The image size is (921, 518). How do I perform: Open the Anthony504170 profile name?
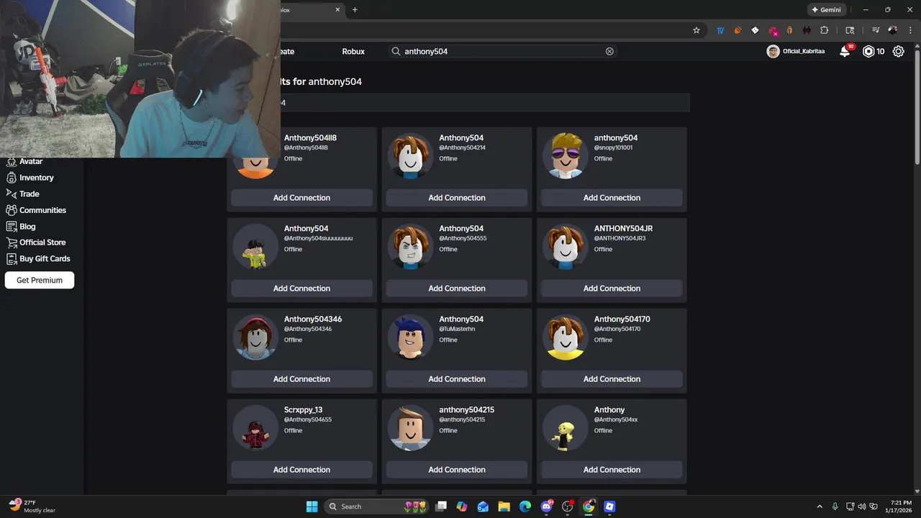[x=622, y=319]
